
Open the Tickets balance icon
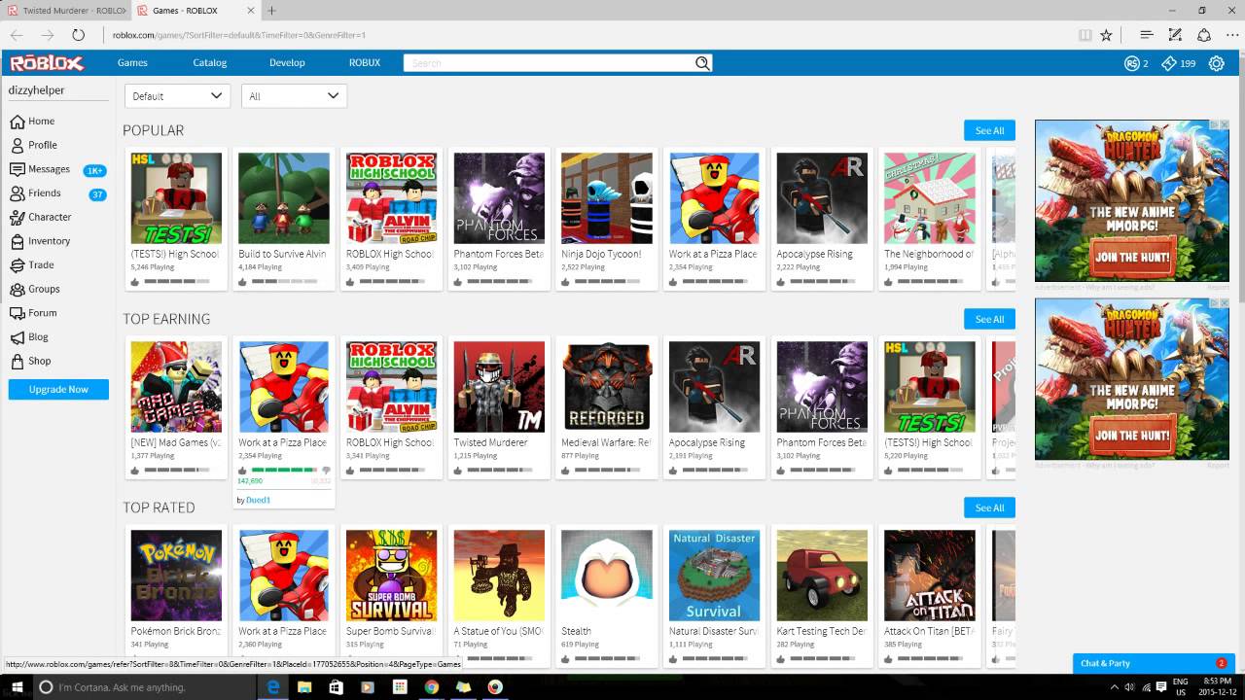pos(1168,63)
